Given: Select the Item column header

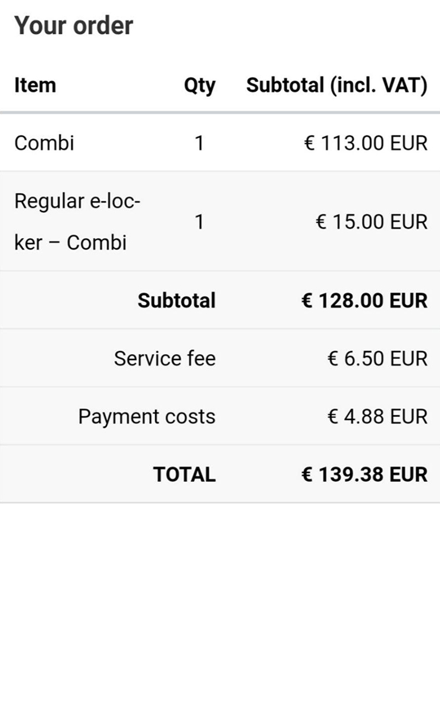Looking at the screenshot, I should (x=35, y=85).
